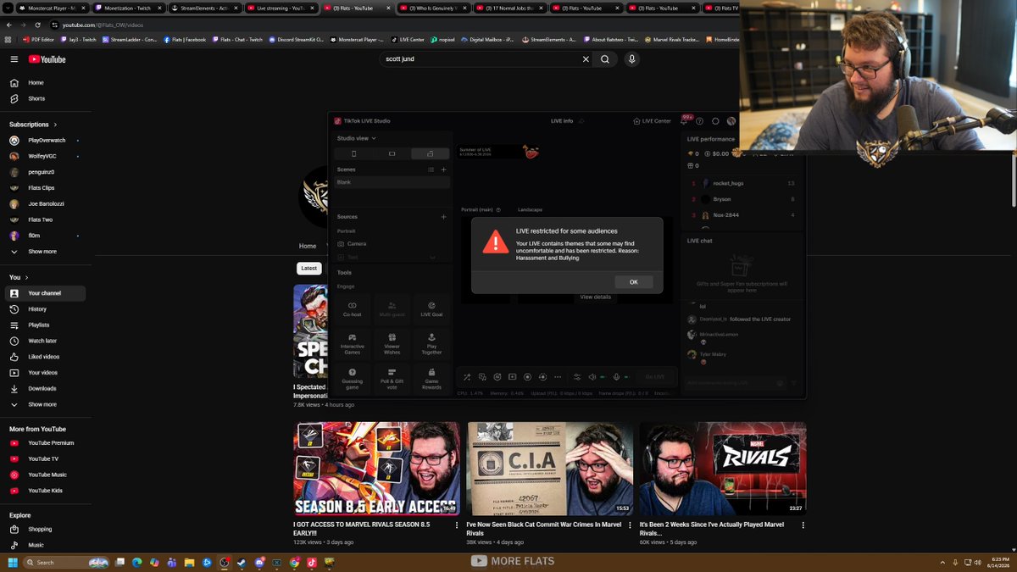Open Watch later in YouTube sidebar
The image size is (1017, 572).
[x=45, y=341]
